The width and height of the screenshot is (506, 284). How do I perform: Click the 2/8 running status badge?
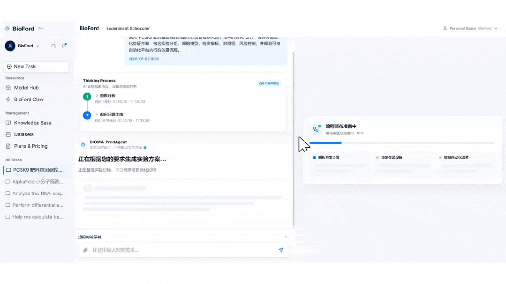point(269,83)
